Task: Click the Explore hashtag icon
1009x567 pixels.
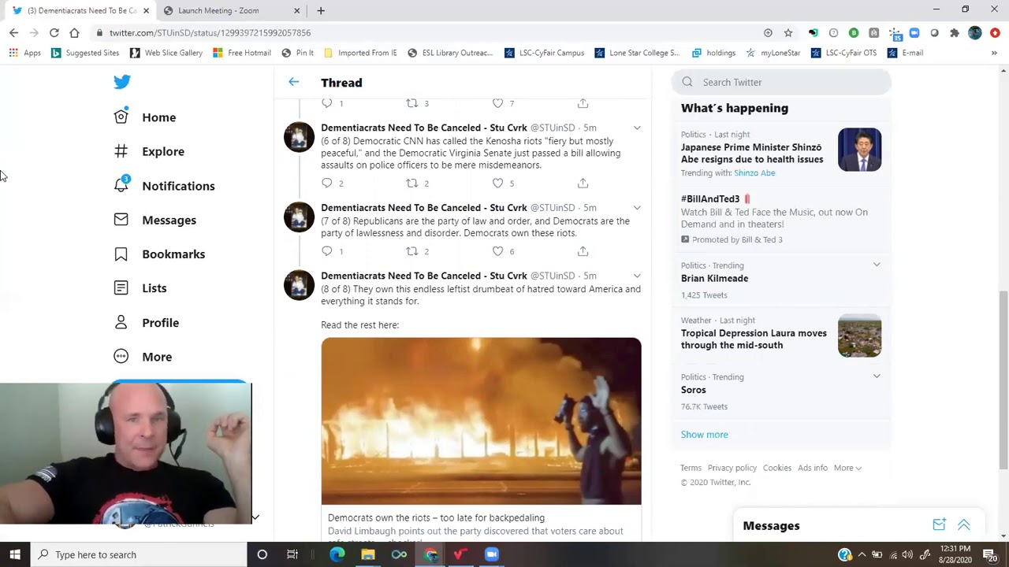Action: (121, 151)
